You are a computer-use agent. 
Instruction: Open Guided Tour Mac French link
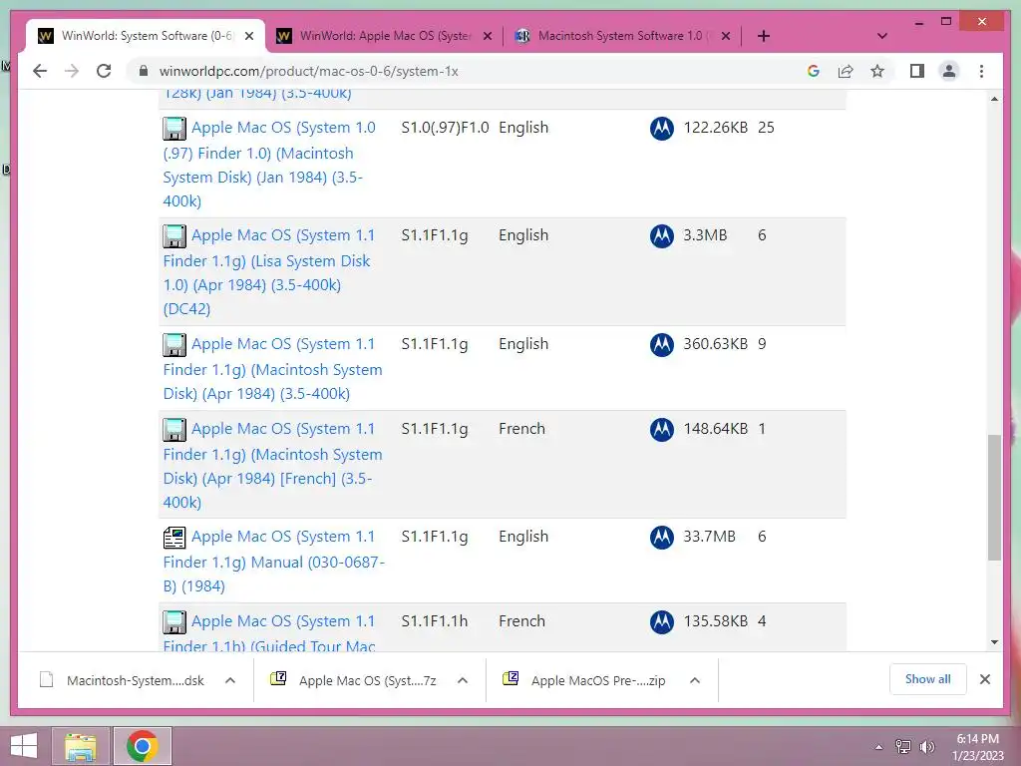269,633
